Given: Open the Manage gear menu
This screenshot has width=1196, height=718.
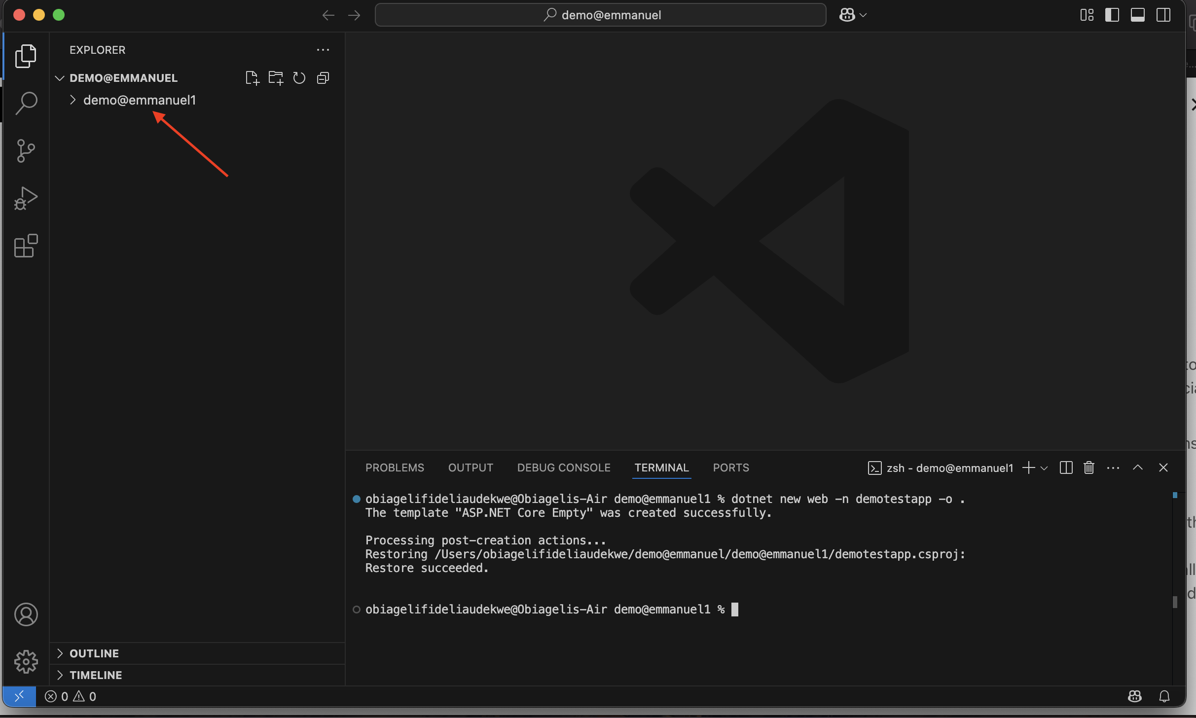Looking at the screenshot, I should 26,662.
